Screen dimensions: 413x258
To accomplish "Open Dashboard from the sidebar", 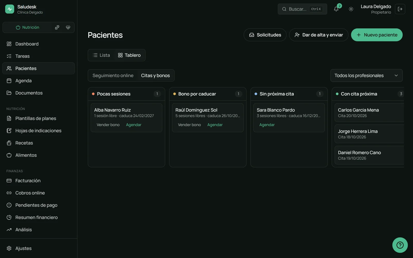I will pyautogui.click(x=38, y=44).
